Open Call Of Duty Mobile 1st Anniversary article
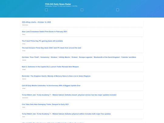 pos(51,86)
